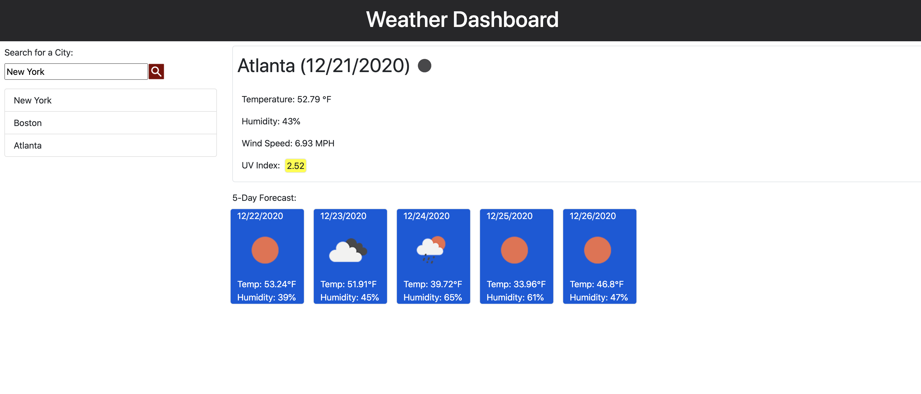Click the gray weather condition icon beside Atlanta
Screen dimensions: 921x394
(x=424, y=65)
